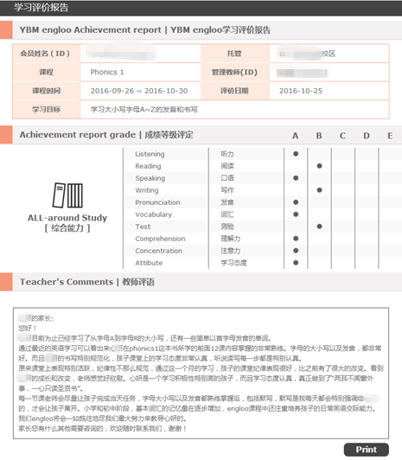Select the Listening grade A dot

click(x=296, y=154)
